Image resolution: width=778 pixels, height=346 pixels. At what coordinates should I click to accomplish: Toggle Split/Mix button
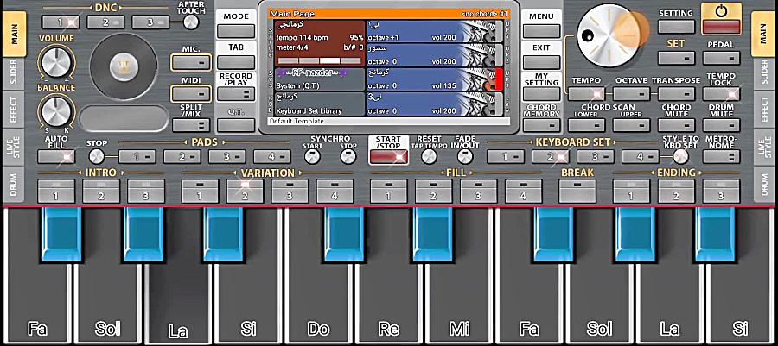191,125
